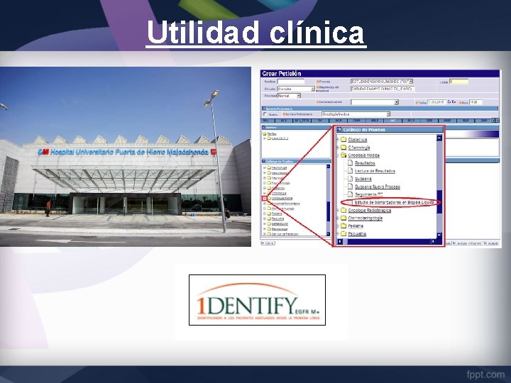Open Lectura de Resultados
This screenshot has width=511, height=383.
(375, 171)
